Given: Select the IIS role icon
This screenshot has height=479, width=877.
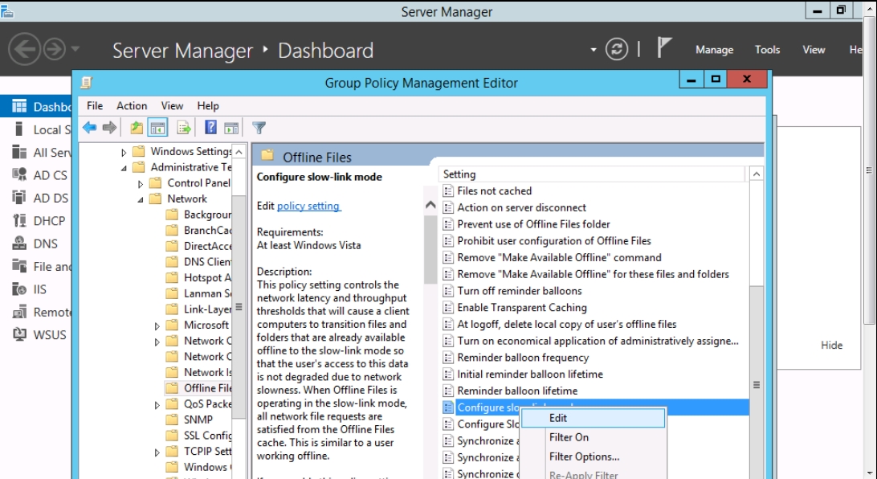Looking at the screenshot, I should point(19,289).
